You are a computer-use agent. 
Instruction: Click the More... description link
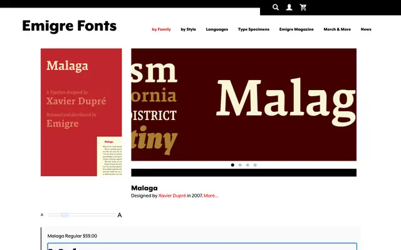pyautogui.click(x=211, y=196)
